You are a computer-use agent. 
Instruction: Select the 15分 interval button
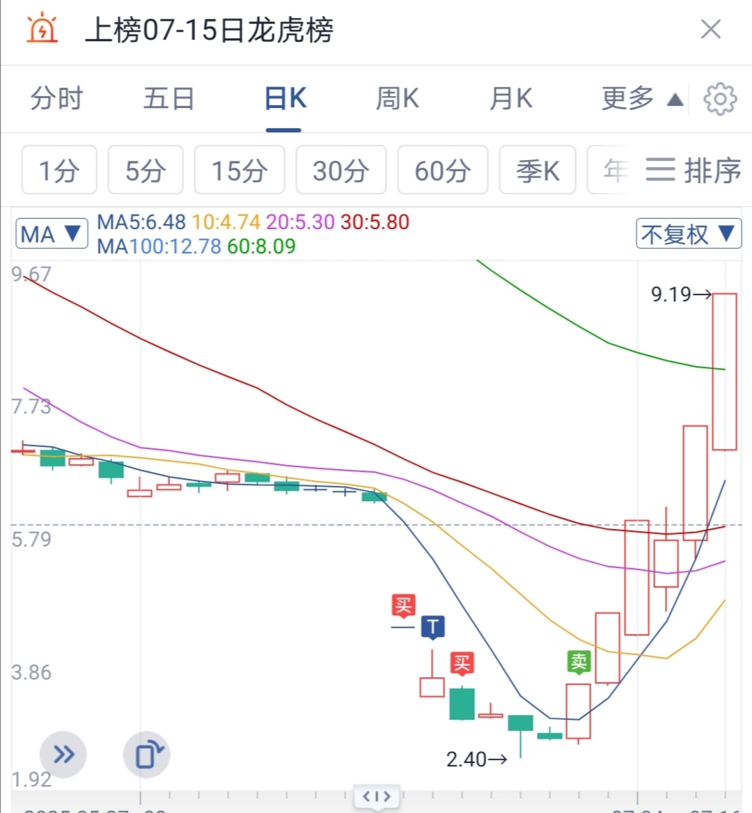click(x=240, y=170)
